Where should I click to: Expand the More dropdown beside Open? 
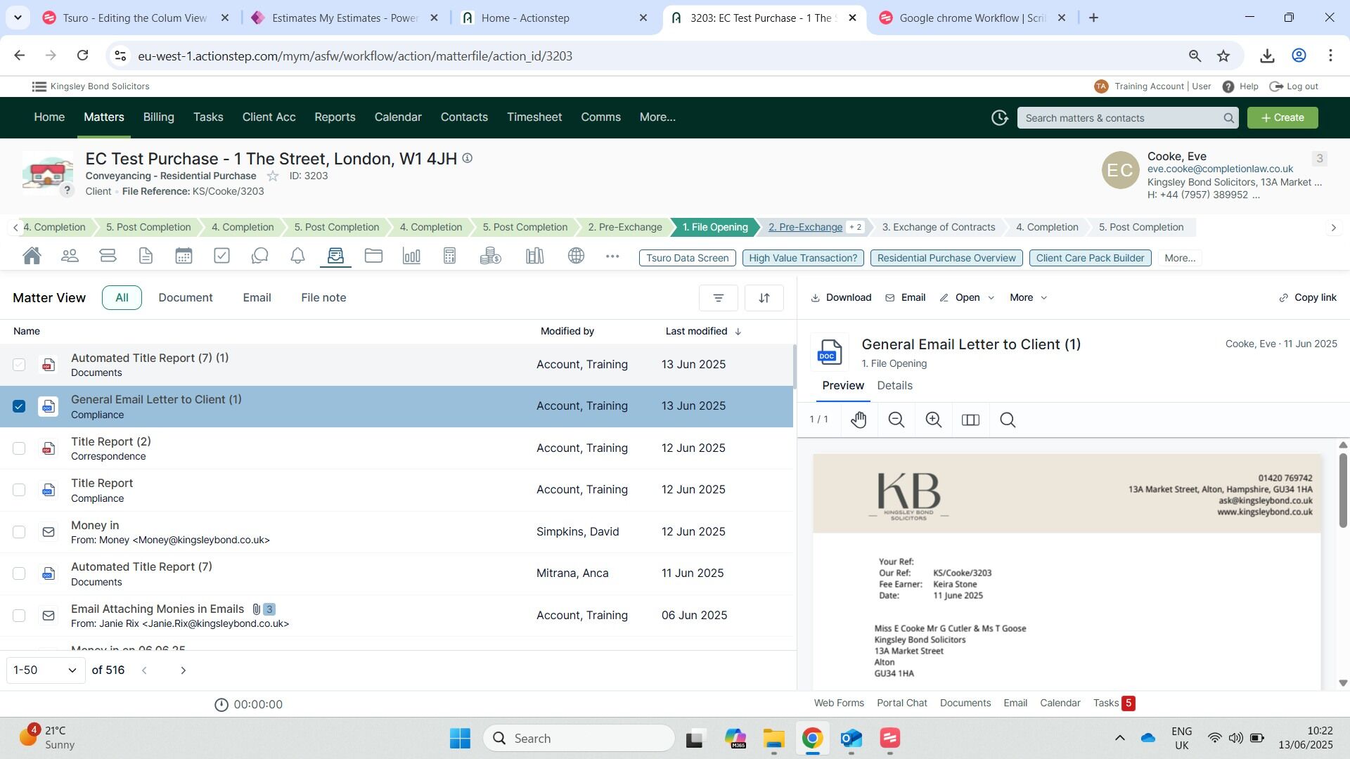point(1028,298)
